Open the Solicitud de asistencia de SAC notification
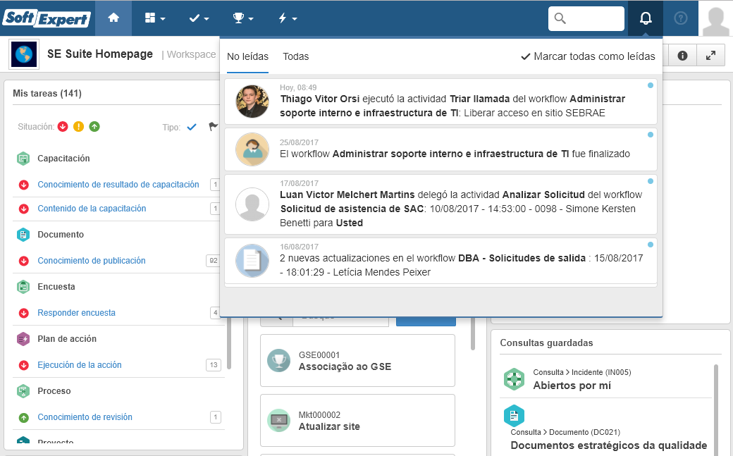733x456 pixels. pos(441,204)
